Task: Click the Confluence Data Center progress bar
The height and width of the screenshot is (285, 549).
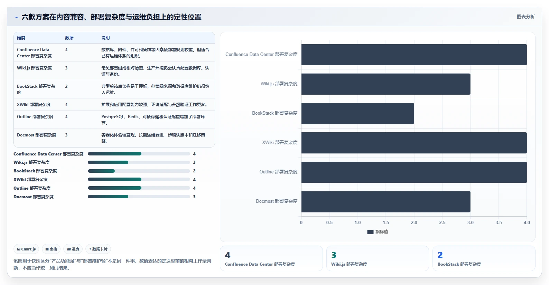Action: [x=139, y=154]
